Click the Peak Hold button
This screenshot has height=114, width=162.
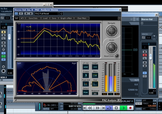(x=86, y=84)
